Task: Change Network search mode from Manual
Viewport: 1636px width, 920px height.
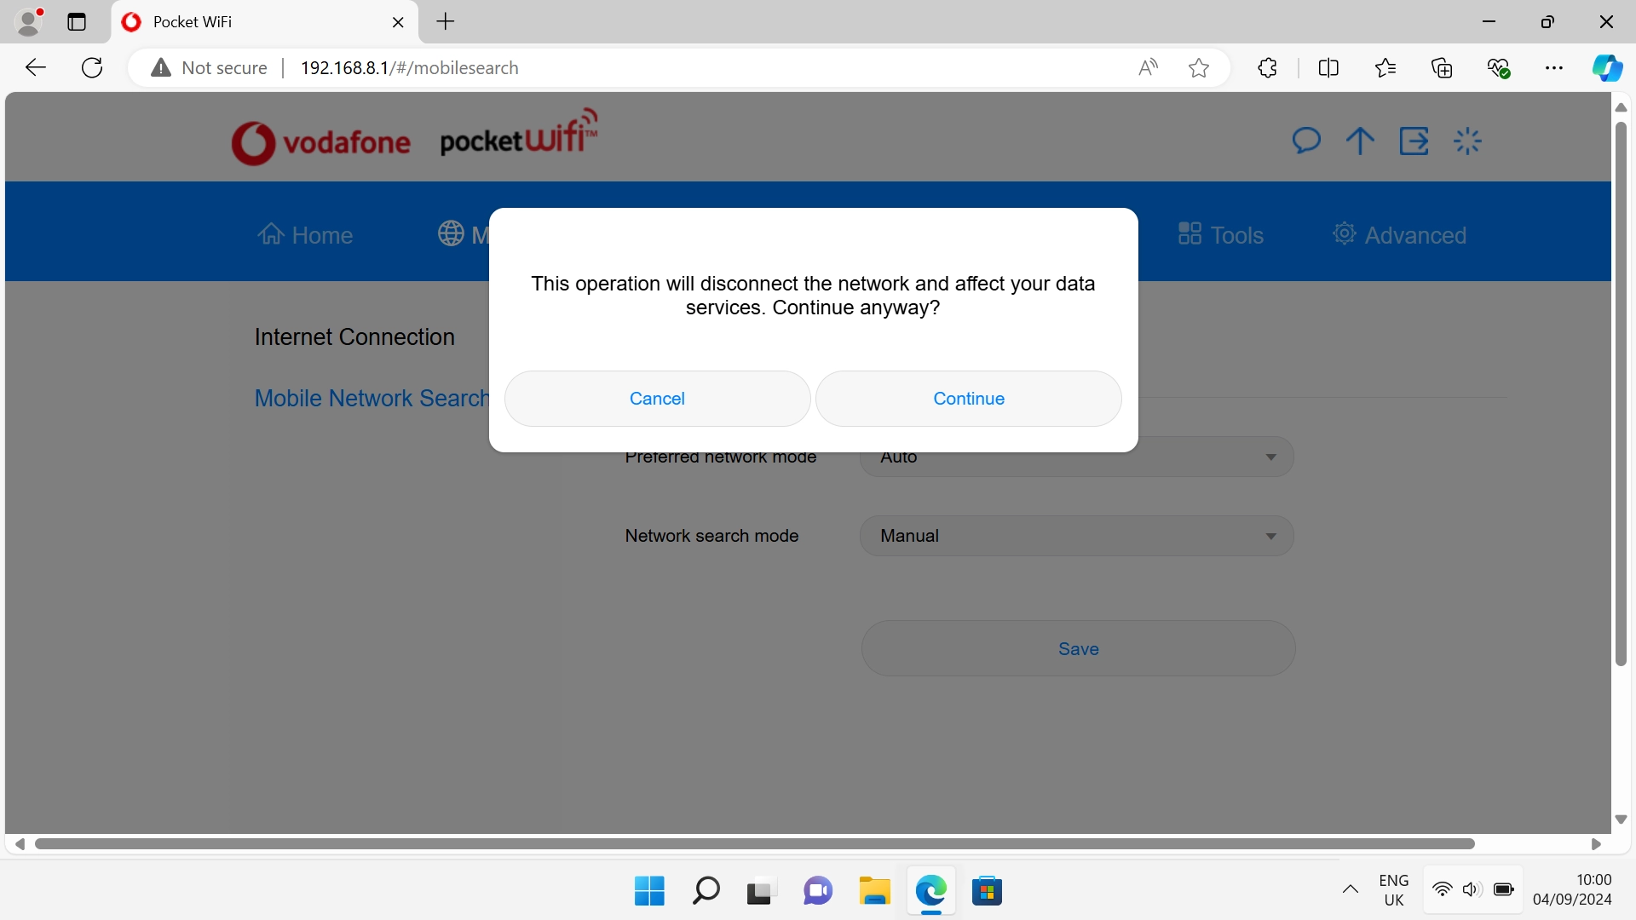Action: tap(1076, 535)
